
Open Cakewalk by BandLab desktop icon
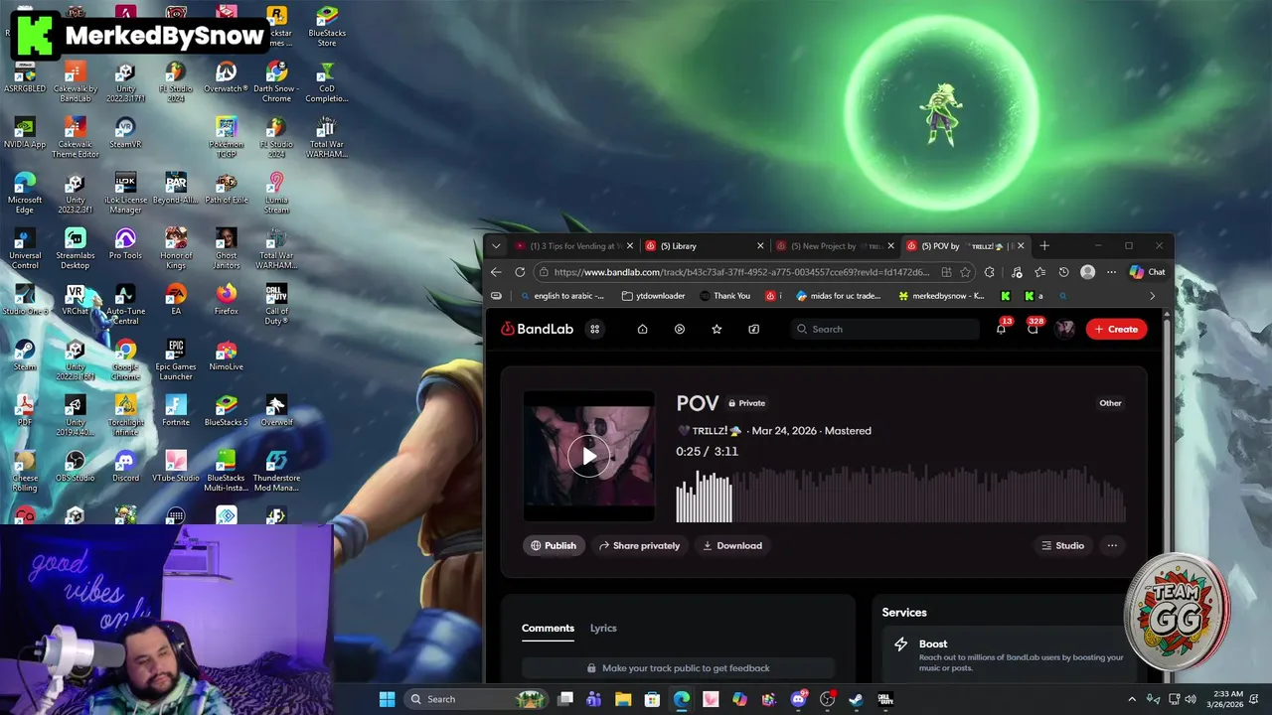(76, 81)
